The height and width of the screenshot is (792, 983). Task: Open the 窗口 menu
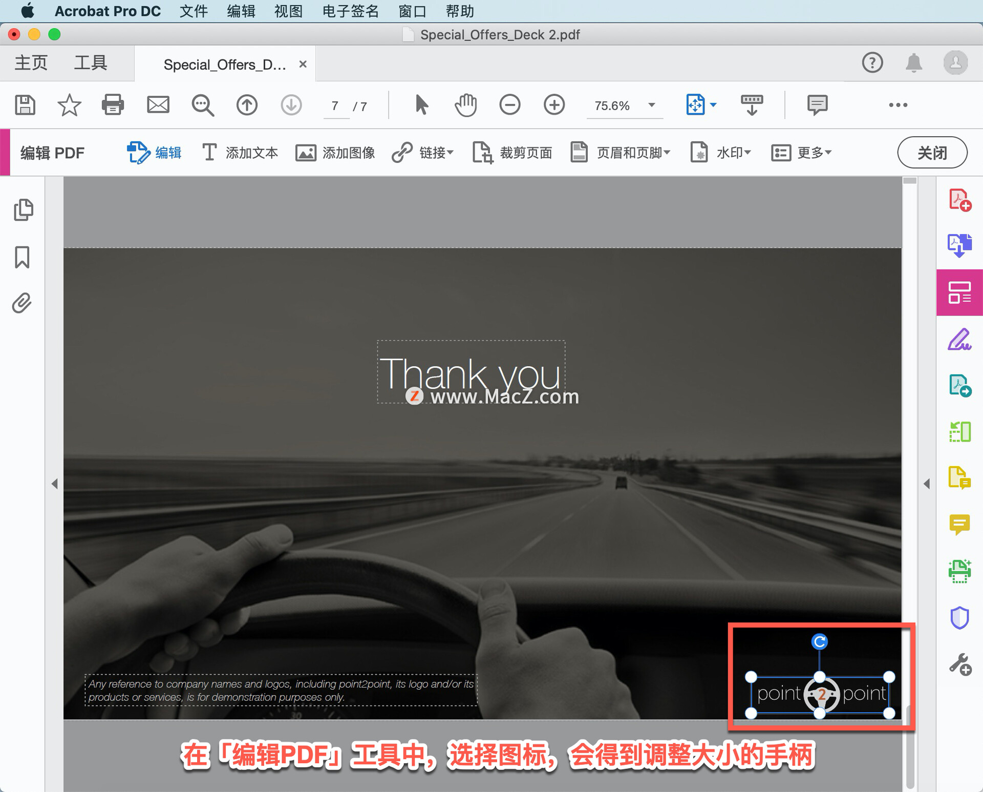(412, 11)
